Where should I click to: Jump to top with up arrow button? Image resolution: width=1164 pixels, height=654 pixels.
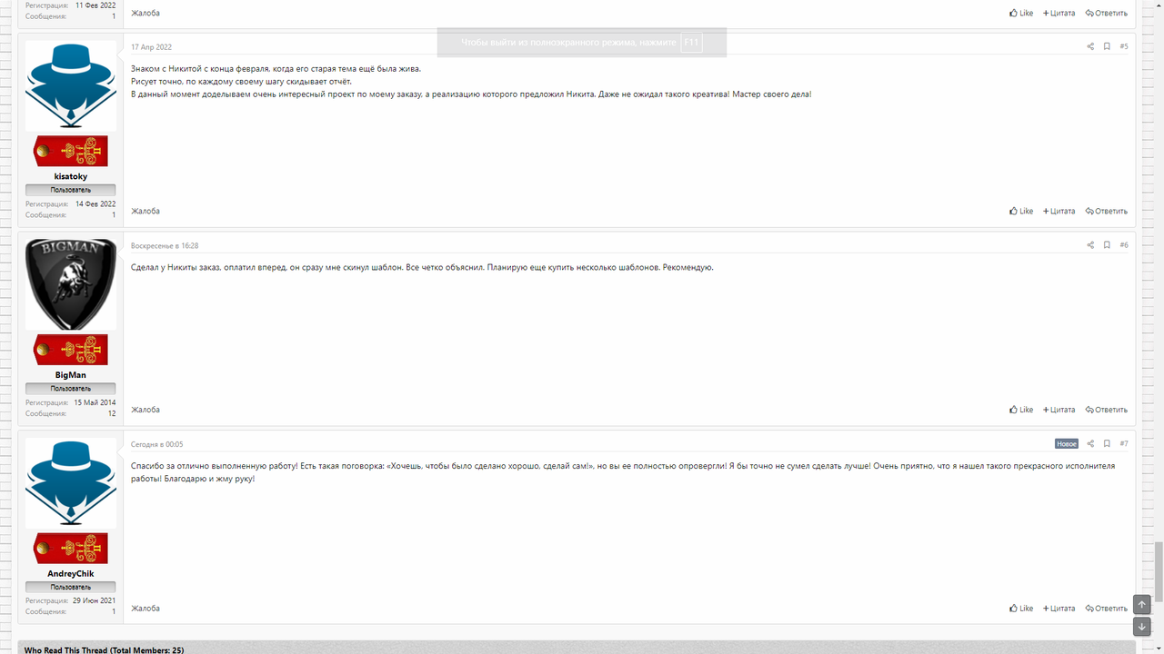[x=1142, y=605]
